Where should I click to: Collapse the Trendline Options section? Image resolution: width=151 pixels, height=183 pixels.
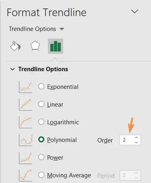[12, 69]
